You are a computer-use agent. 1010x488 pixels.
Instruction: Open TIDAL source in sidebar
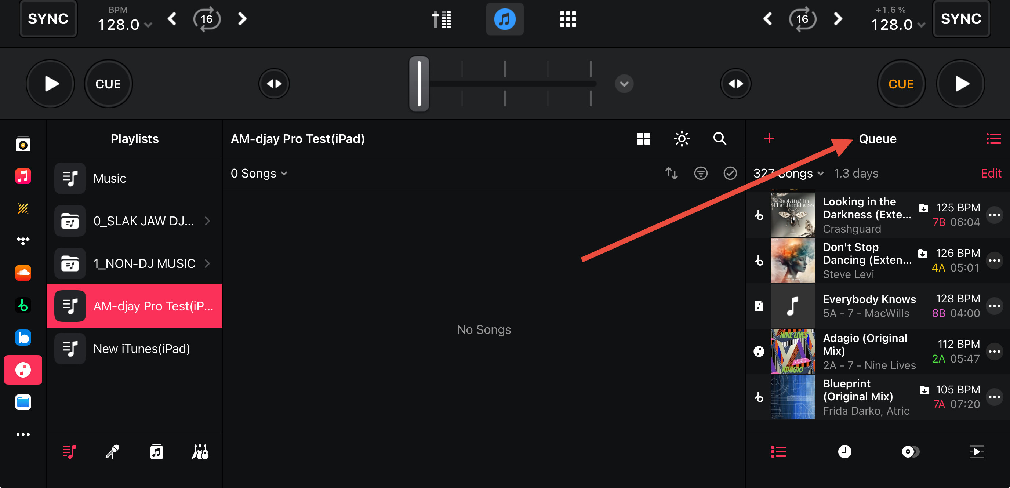point(23,241)
